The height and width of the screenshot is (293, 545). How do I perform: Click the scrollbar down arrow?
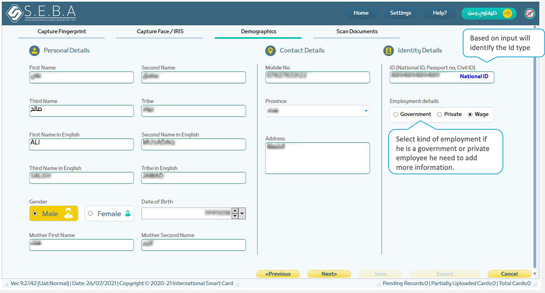(535, 274)
